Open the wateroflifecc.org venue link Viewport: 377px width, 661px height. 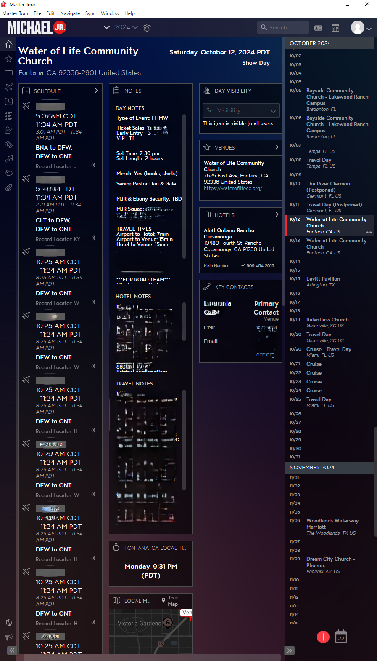[233, 188]
